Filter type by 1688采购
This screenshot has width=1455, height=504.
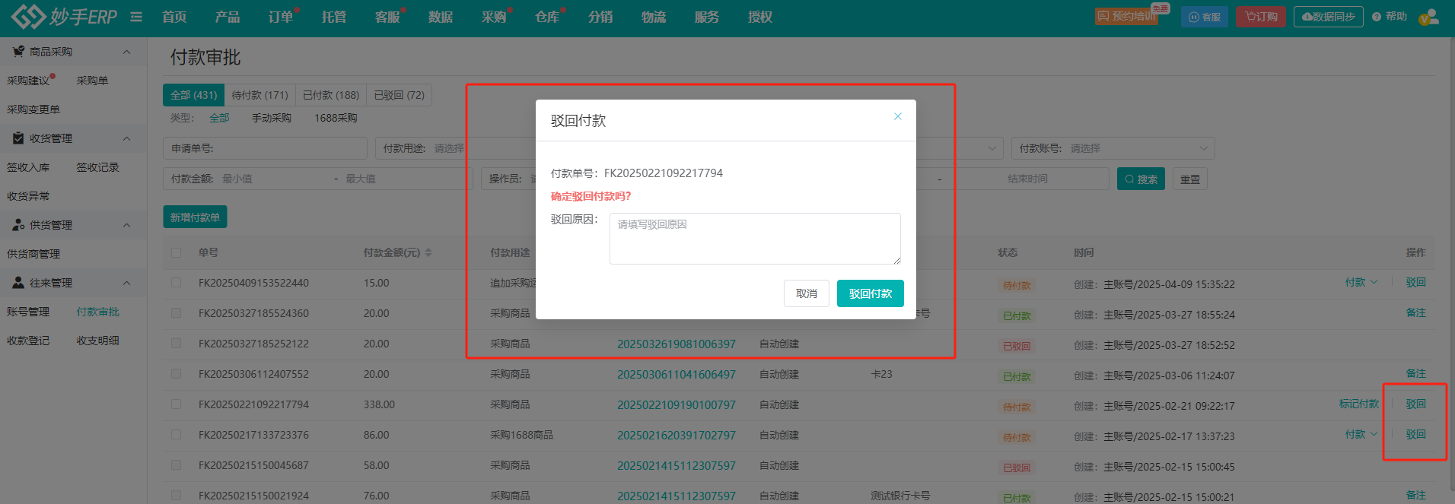[x=336, y=118]
